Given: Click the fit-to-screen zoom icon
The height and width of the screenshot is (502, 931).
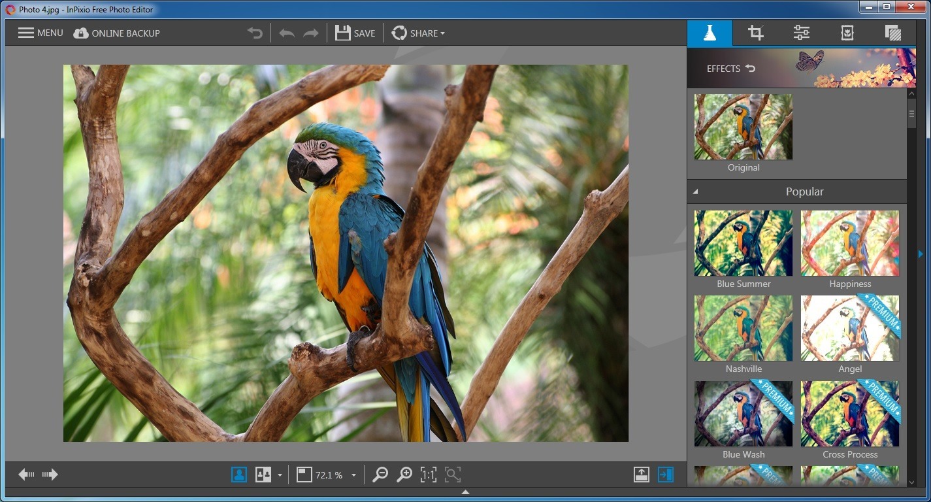Looking at the screenshot, I should (x=453, y=475).
